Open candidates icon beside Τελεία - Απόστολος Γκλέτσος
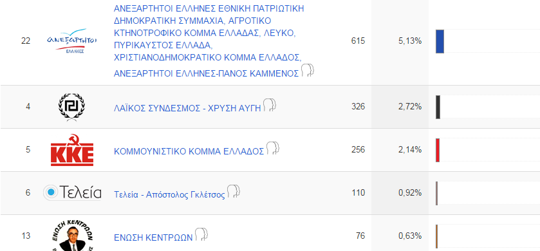The image size is (540, 251). 233,191
